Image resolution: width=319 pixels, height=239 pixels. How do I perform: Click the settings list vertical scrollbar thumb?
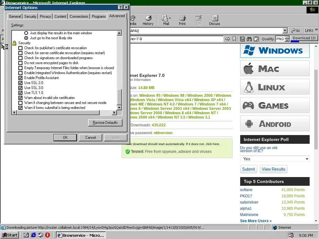point(119,97)
